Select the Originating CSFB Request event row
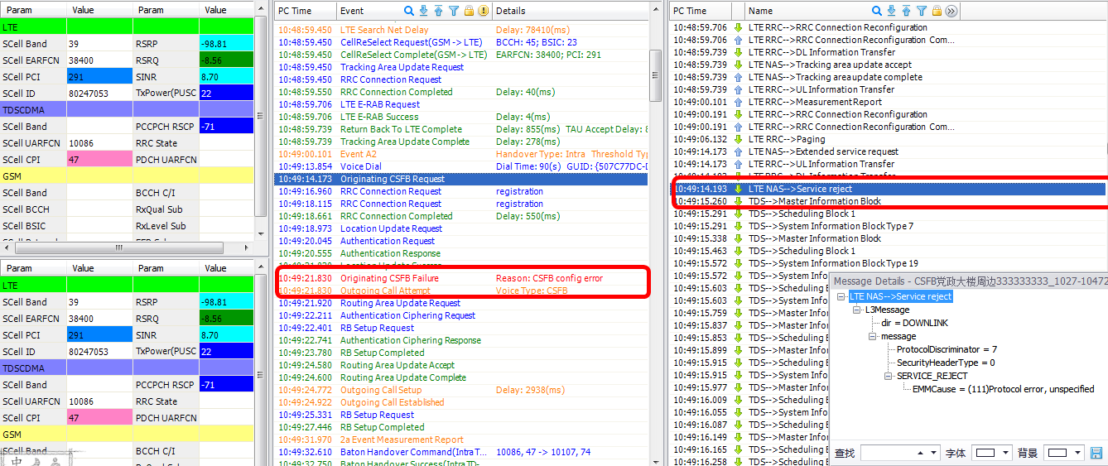 click(x=461, y=179)
